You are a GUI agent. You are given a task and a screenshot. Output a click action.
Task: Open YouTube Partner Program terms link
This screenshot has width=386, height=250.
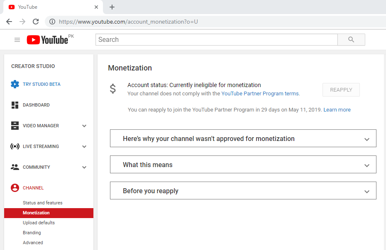tap(260, 94)
